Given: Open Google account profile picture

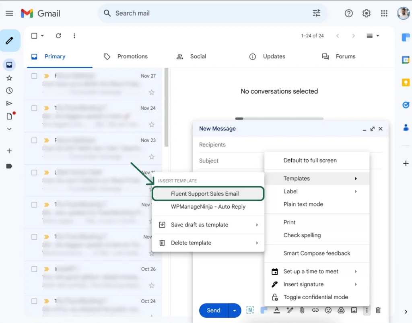Looking at the screenshot, I should 404,13.
